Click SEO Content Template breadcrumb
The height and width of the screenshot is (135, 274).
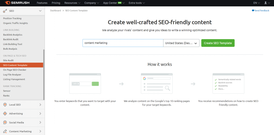click(76, 11)
